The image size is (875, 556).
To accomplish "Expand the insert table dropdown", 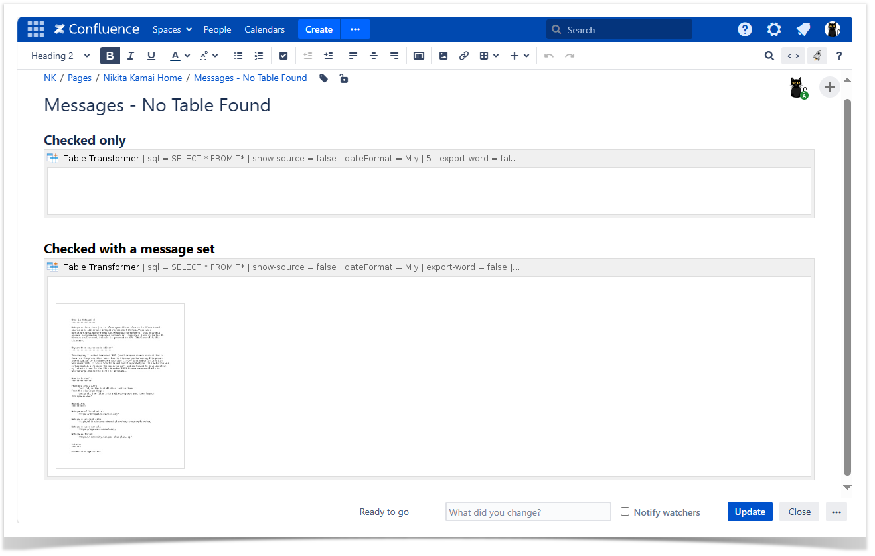I will point(495,56).
